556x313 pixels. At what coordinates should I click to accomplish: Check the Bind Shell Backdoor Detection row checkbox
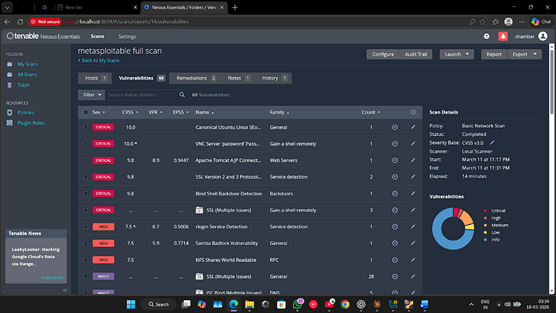(86, 194)
